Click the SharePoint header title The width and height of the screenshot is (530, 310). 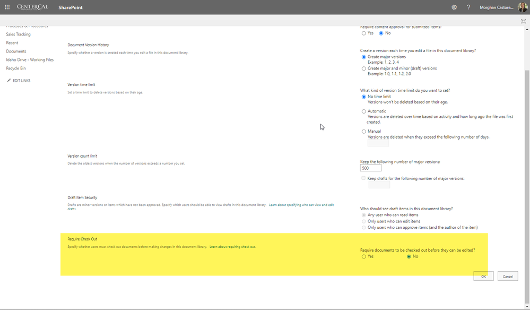[x=71, y=7]
